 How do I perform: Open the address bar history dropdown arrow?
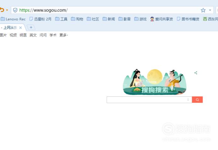210,10
